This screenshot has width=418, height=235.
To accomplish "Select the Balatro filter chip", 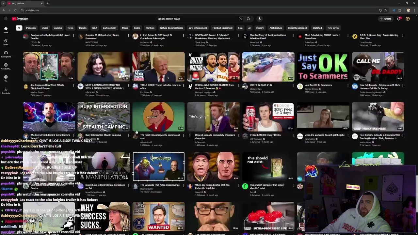I will (83, 28).
